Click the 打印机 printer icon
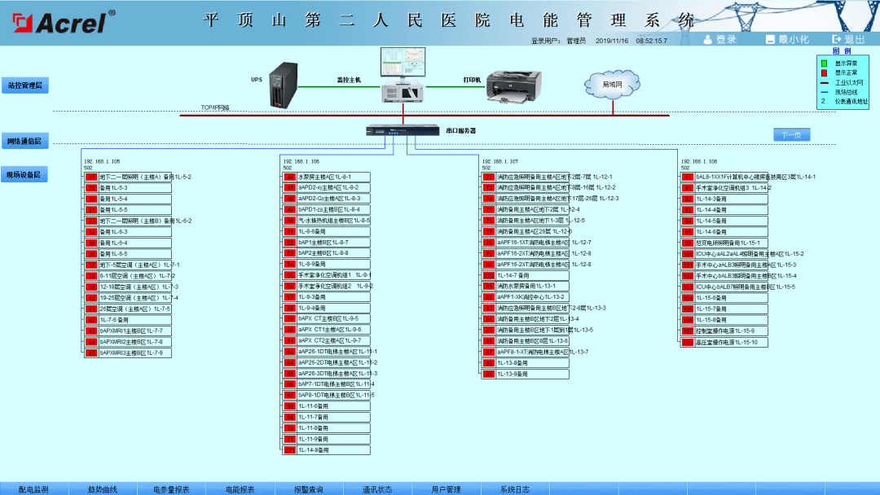 tap(513, 87)
